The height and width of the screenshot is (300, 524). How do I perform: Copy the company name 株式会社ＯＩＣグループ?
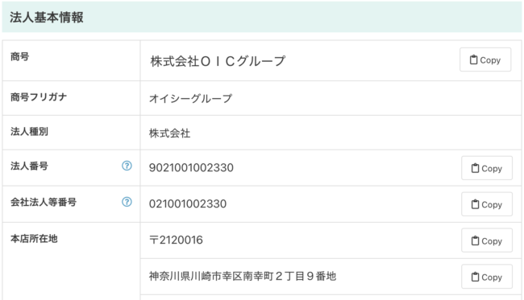485,60
